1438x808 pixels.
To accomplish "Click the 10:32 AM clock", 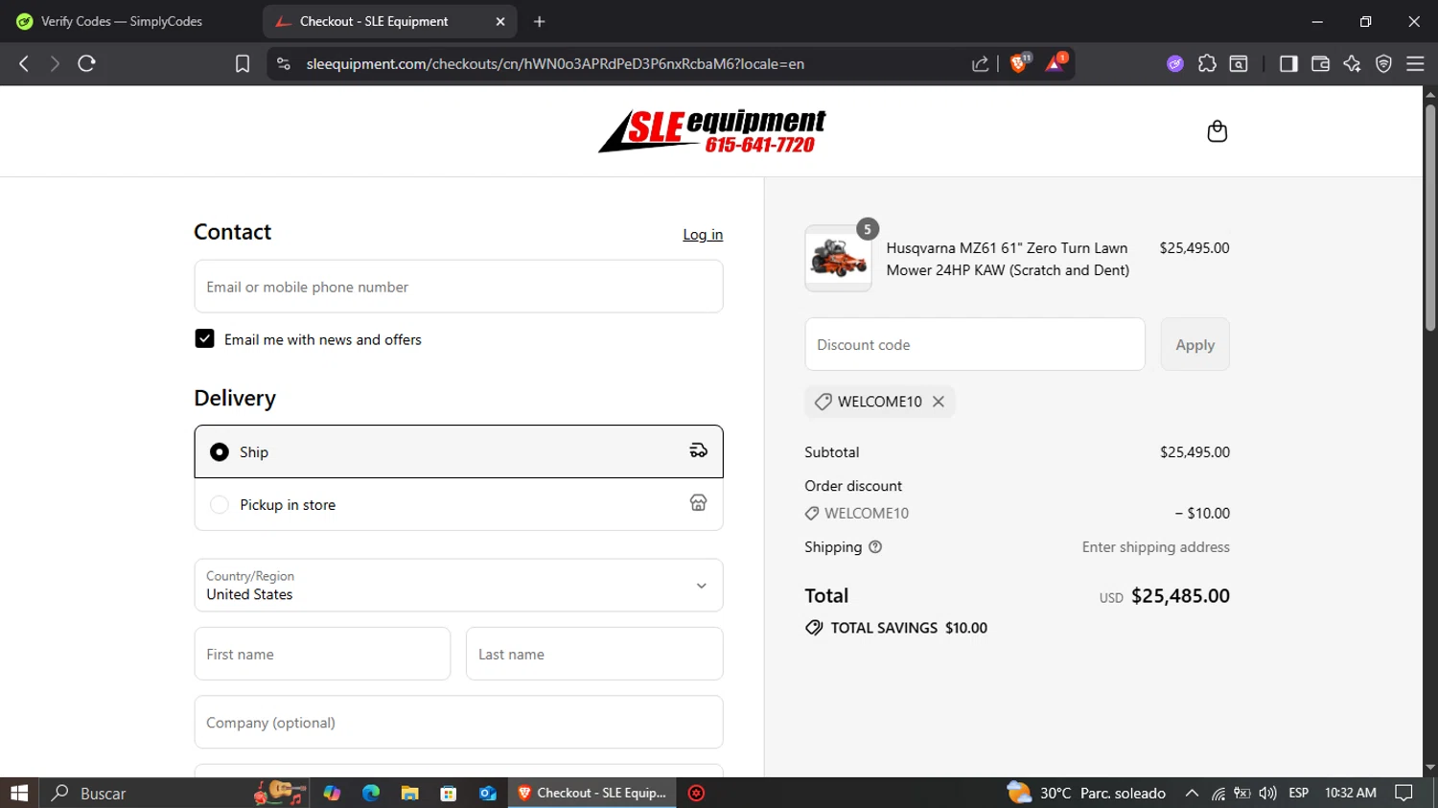I will (x=1350, y=793).
